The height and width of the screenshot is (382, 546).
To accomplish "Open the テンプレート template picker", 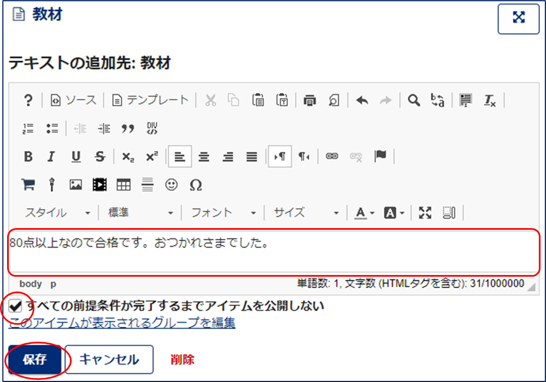I will pos(150,100).
